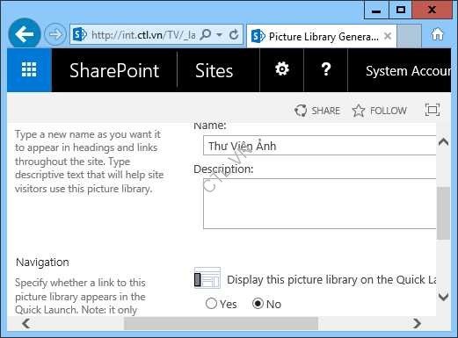Click the Navigation section heading

(42, 262)
